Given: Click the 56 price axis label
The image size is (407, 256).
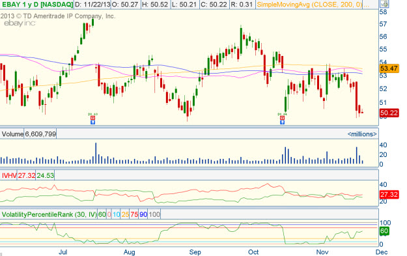Looking at the screenshot, I should click(383, 36).
